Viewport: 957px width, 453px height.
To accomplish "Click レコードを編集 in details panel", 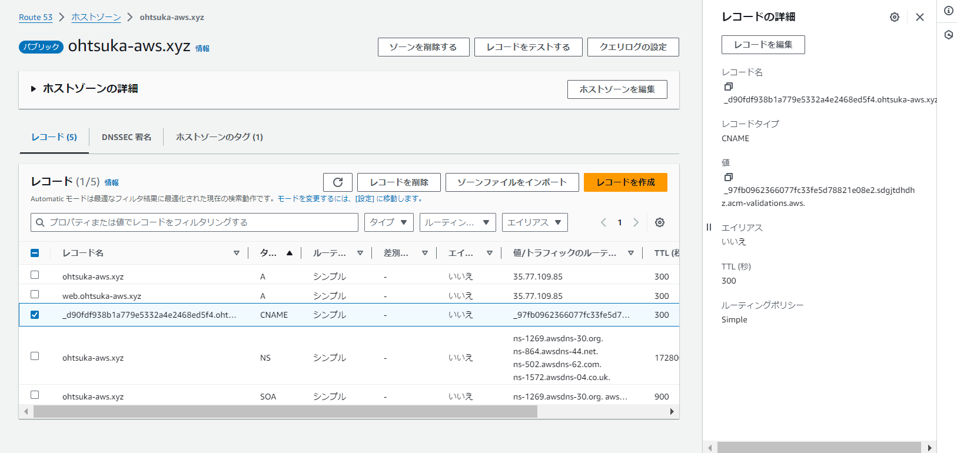I will (x=763, y=45).
